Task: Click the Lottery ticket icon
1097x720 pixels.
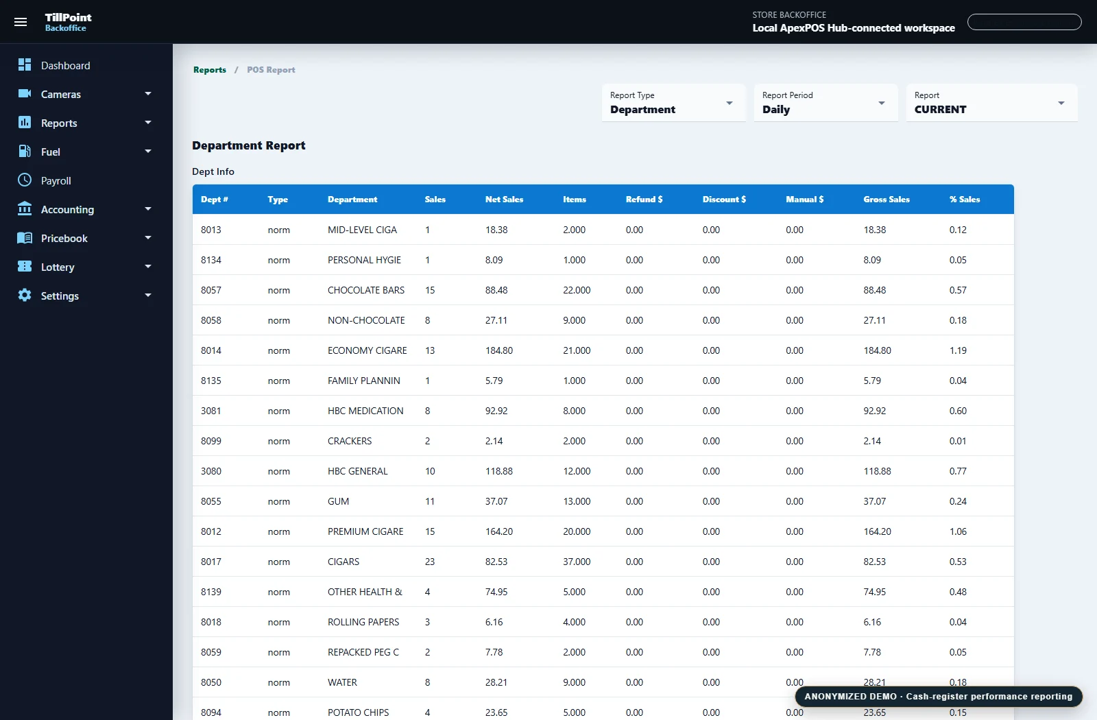Action: click(x=25, y=266)
